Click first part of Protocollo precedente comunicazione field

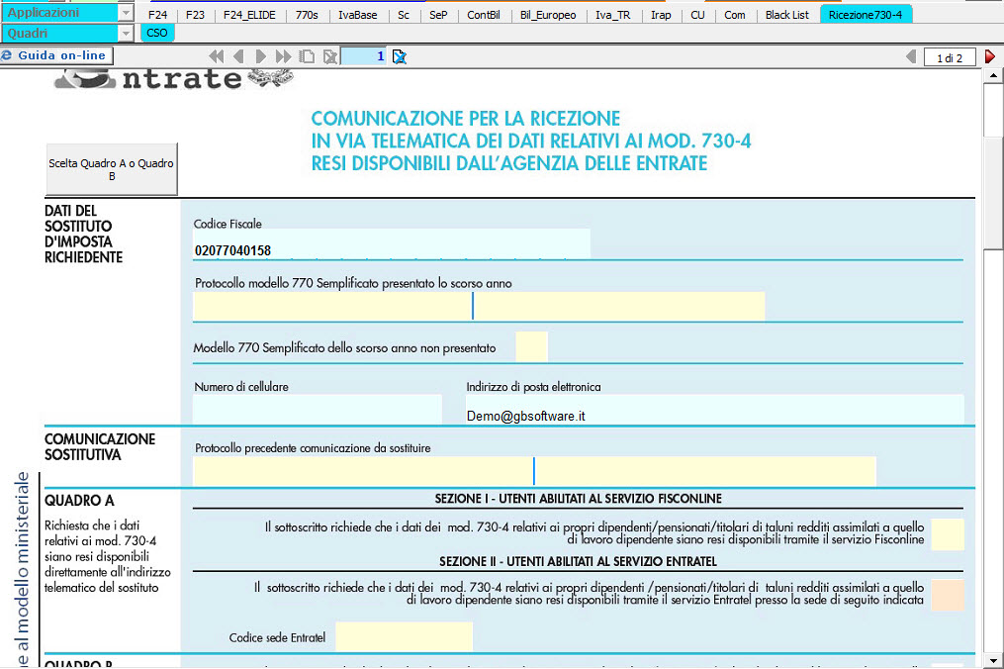(x=363, y=472)
